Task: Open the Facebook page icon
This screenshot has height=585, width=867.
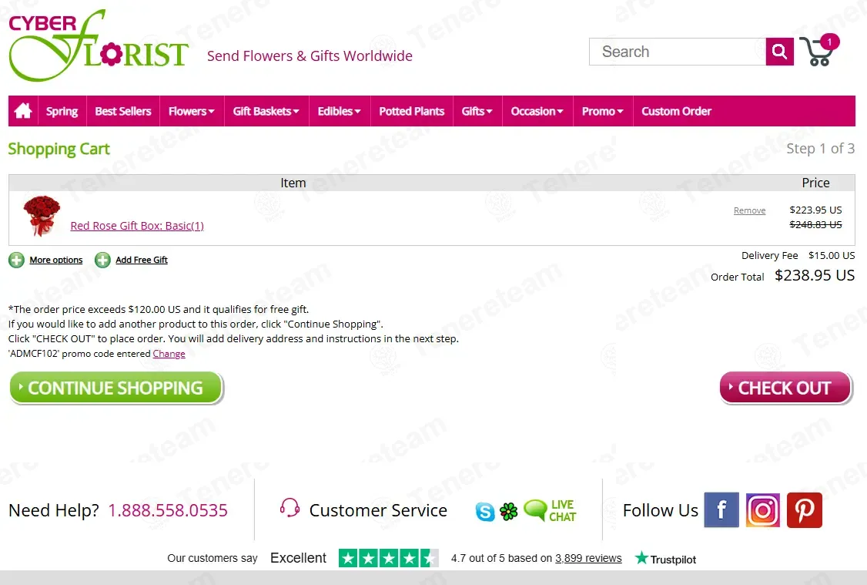Action: 721,509
